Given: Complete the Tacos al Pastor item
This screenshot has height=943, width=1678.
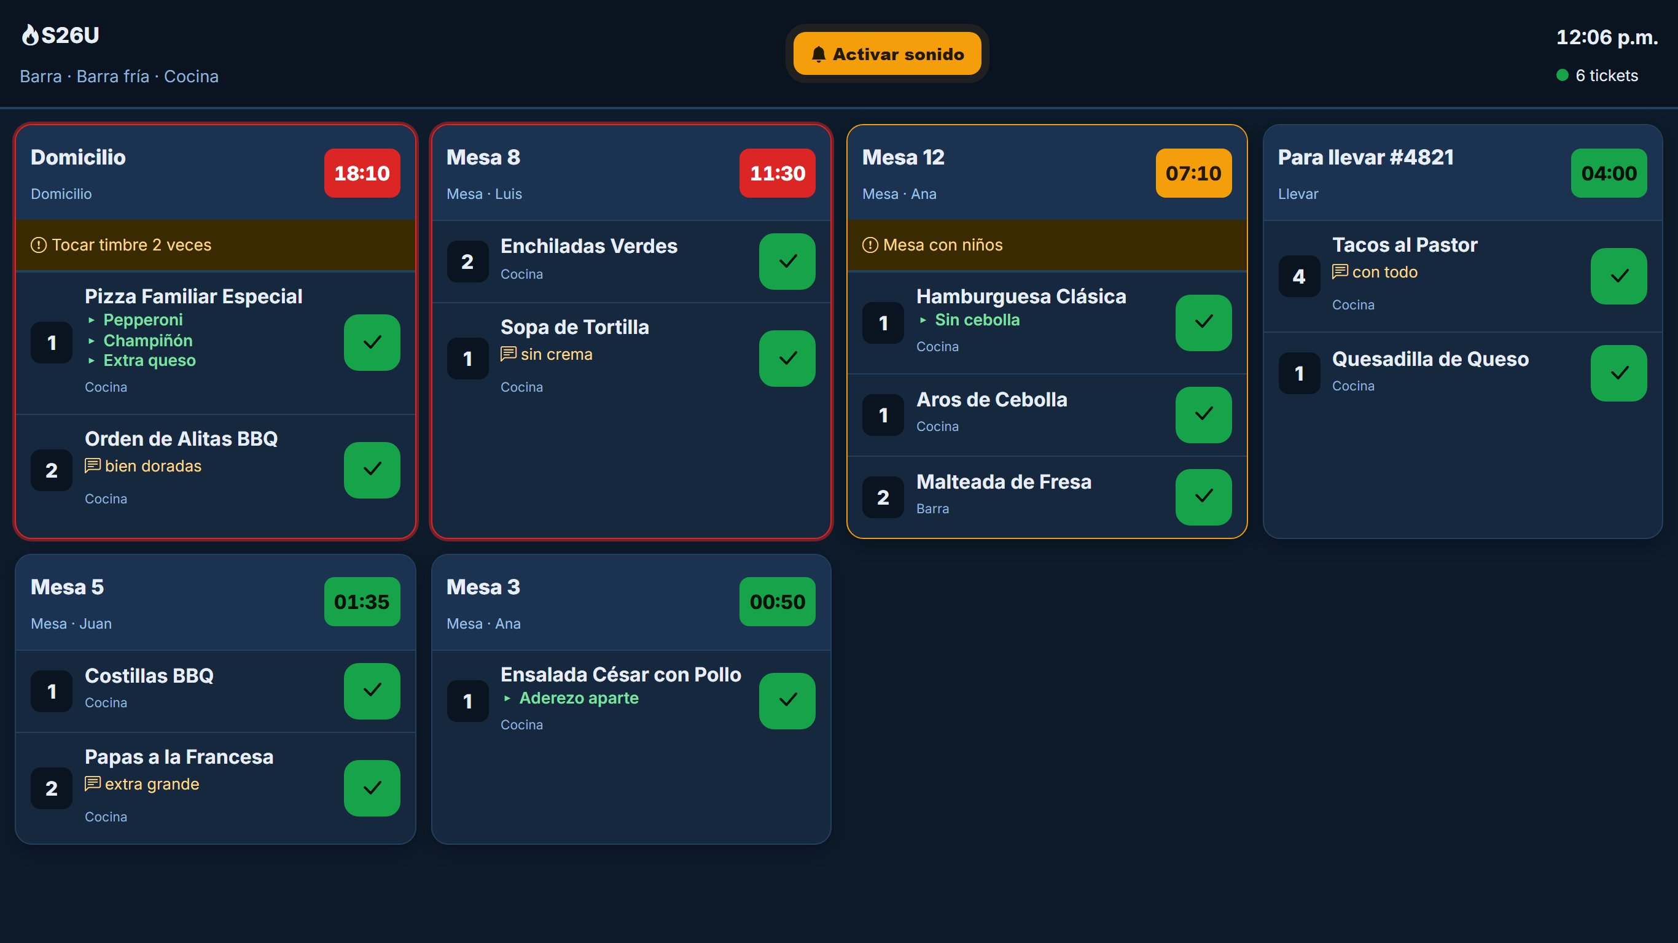Looking at the screenshot, I should pos(1618,276).
